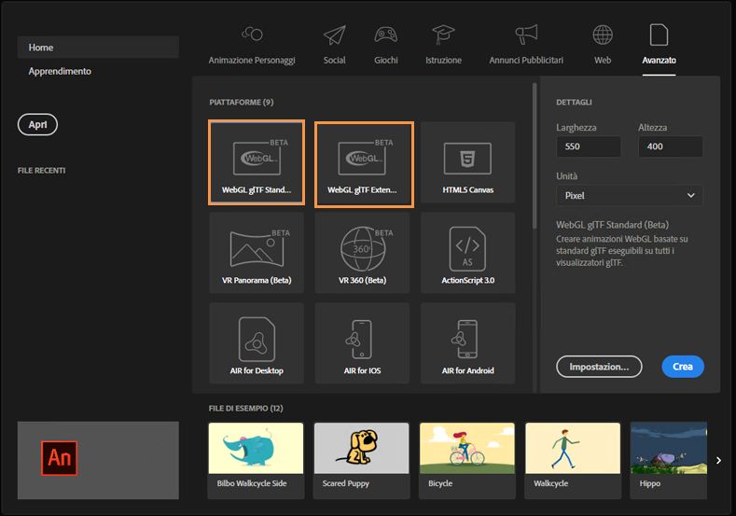Select the Annunci Pubblicitari megaphone icon
The width and height of the screenshot is (736, 516).
click(526, 35)
